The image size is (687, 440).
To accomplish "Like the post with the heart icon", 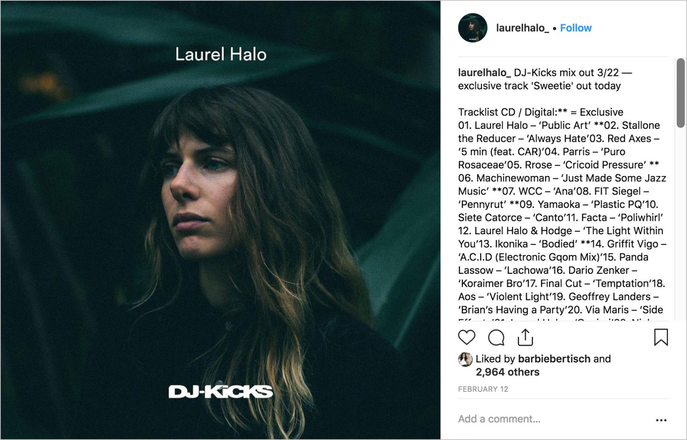I will 466,338.
